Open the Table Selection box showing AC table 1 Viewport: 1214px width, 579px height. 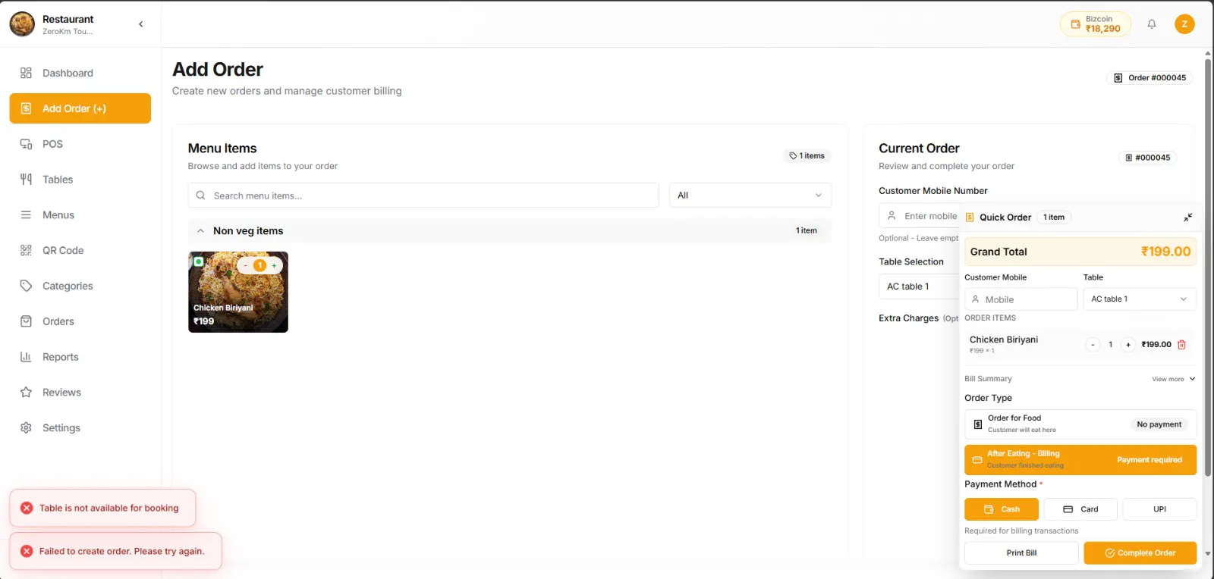[x=920, y=286]
